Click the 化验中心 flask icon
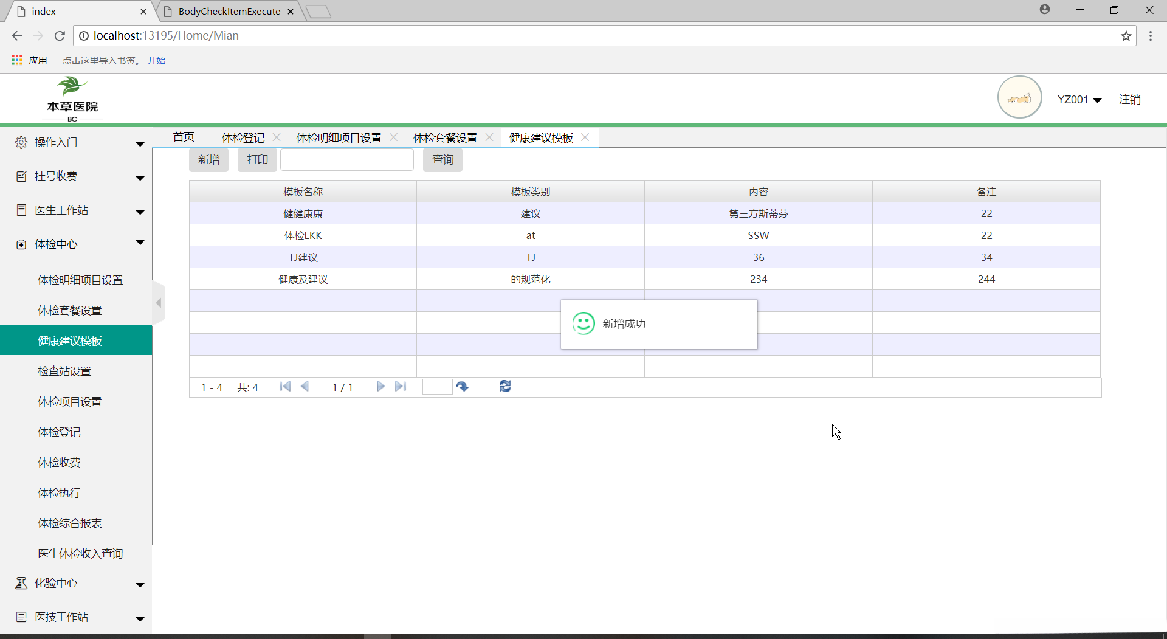Image resolution: width=1167 pixels, height=639 pixels. (x=21, y=583)
